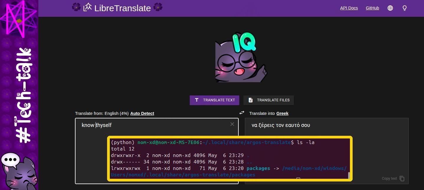Screen dimensions: 424x190
Task: Click the 'total 12' line in terminal
Action: pos(123,149)
